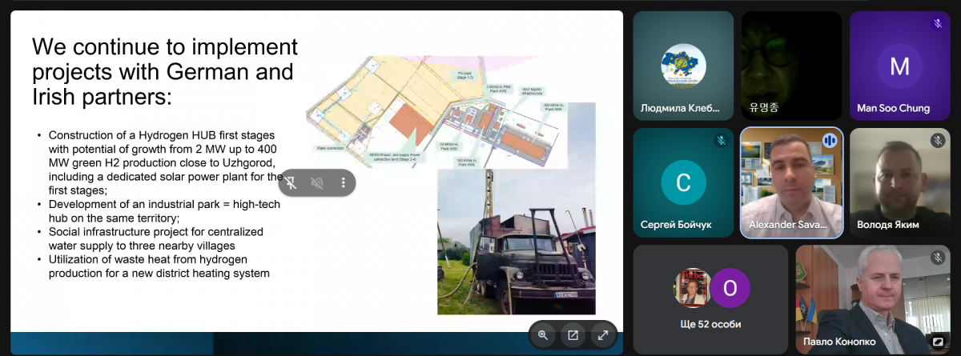Screen dimensions: 961x356
Task: Click the purple 'O' avatar in the overflow tile
Action: click(x=730, y=288)
